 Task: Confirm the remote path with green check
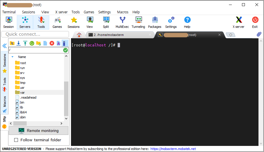tap(65, 50)
